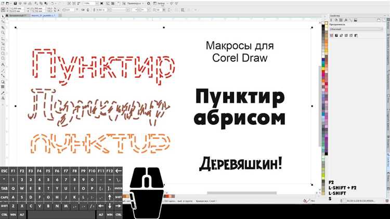The height and width of the screenshot is (219, 390).
Task: Open the transparency merge mode dropdown
Action: 356,29
